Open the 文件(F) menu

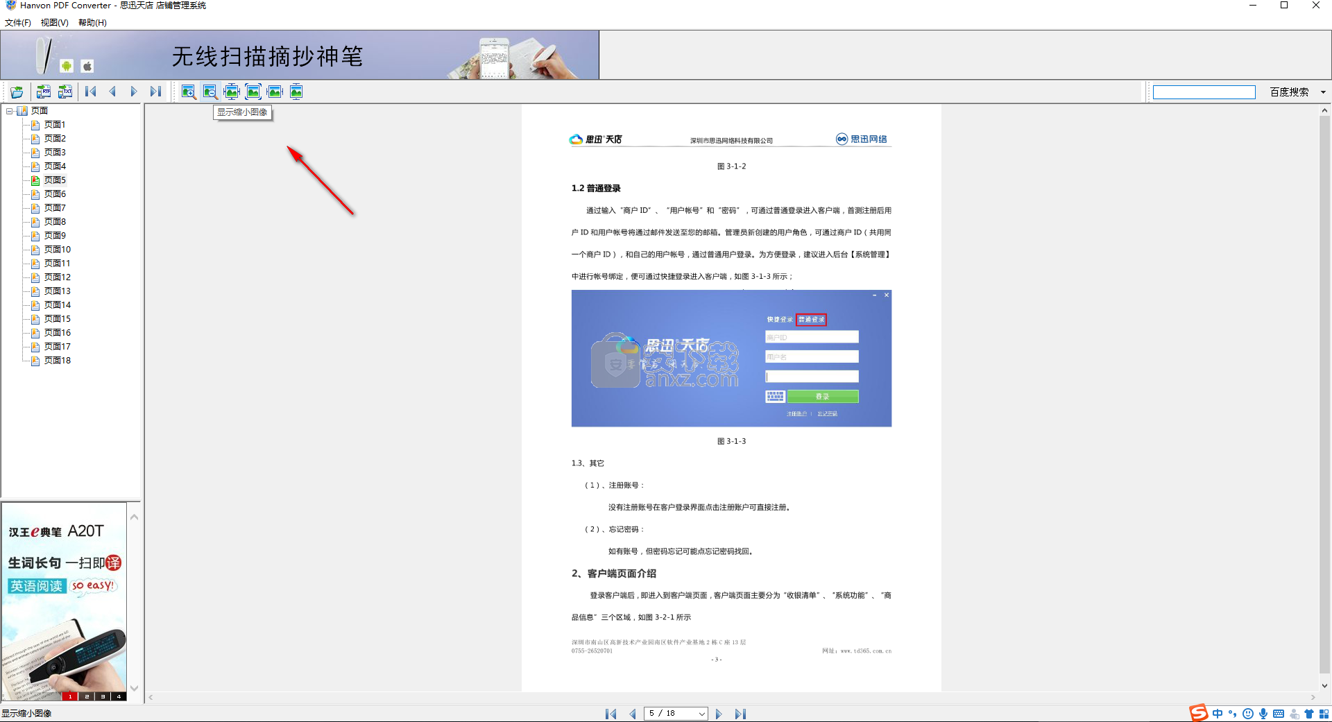point(18,23)
